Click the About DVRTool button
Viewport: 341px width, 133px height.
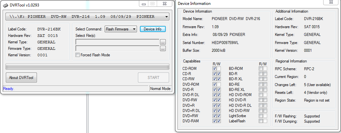(x=21, y=78)
